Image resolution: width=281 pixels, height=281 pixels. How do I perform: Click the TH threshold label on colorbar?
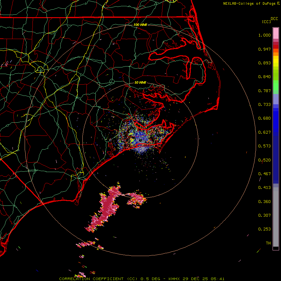268,243
